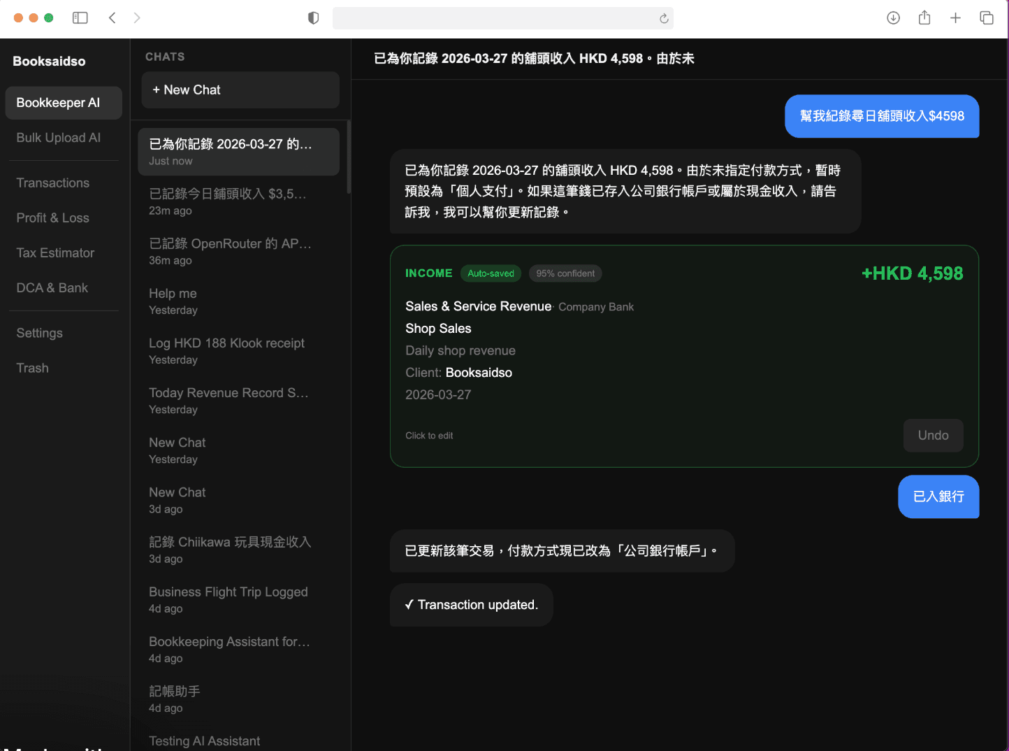Open the Tax Estimator

[x=55, y=252]
